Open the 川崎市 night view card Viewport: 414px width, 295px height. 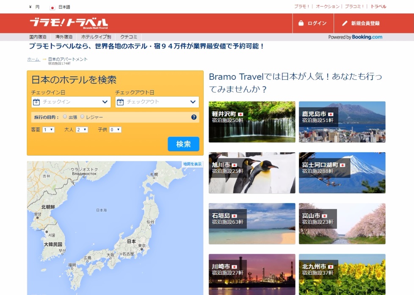252,274
